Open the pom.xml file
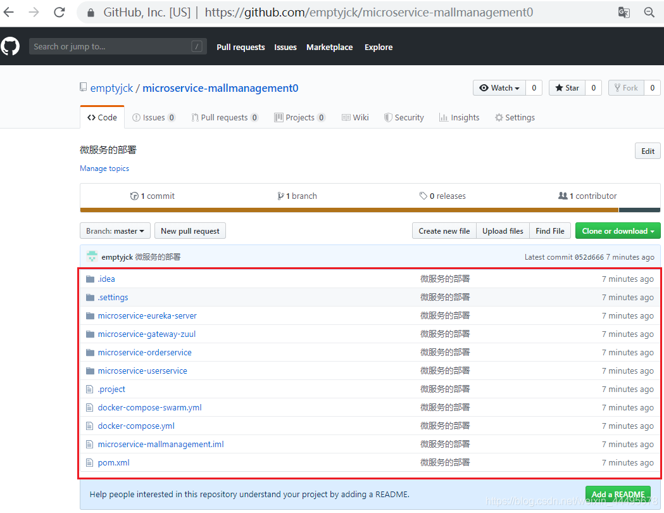The height and width of the screenshot is (513, 664). pyautogui.click(x=113, y=462)
